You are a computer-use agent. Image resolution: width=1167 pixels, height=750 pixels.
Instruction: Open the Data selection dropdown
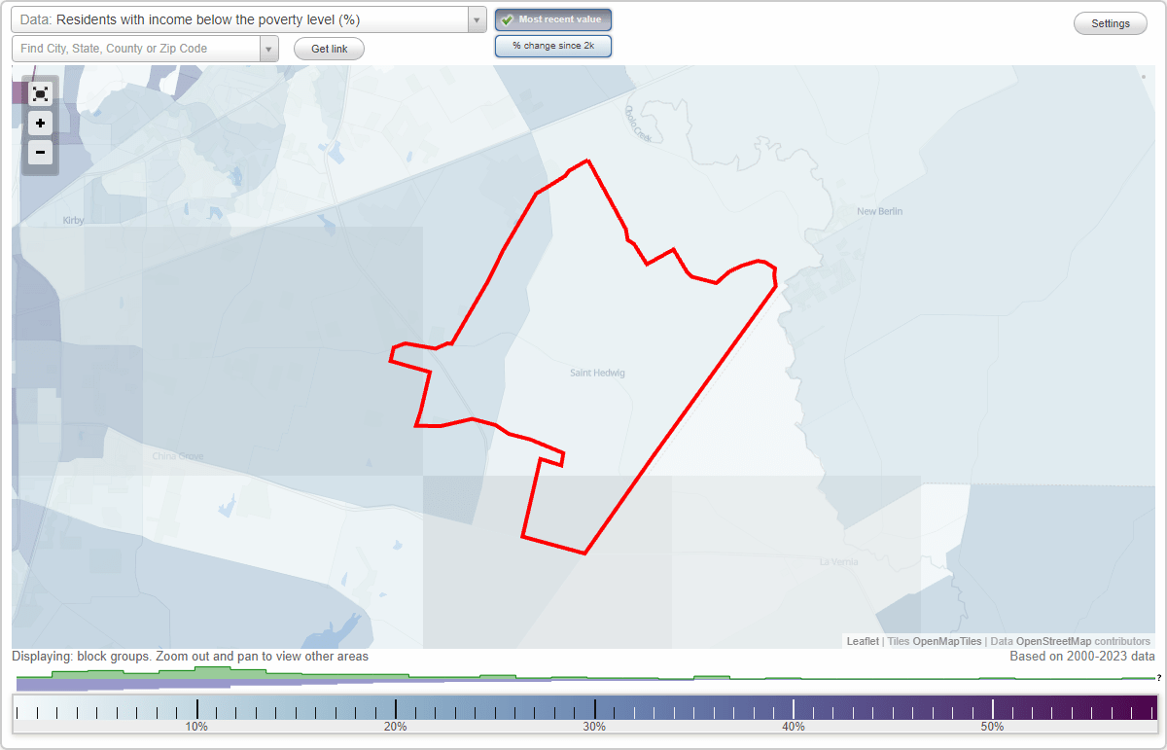(476, 19)
